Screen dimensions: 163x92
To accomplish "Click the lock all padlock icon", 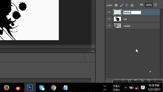I will (132, 5).
